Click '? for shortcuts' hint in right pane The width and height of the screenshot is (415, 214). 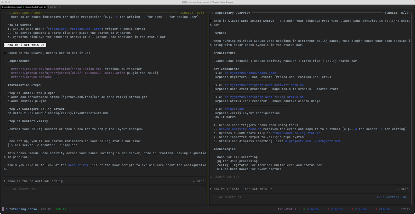pos(227,197)
